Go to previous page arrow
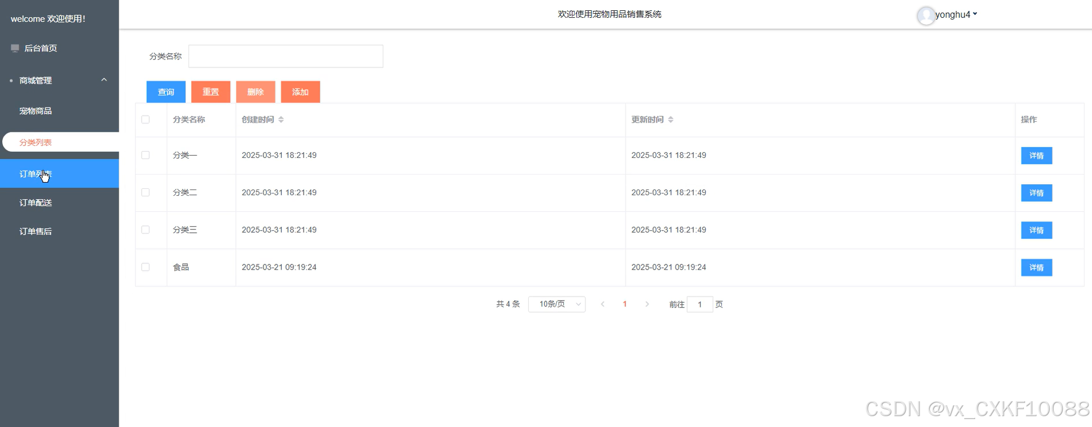This screenshot has width=1092, height=427. click(x=603, y=305)
